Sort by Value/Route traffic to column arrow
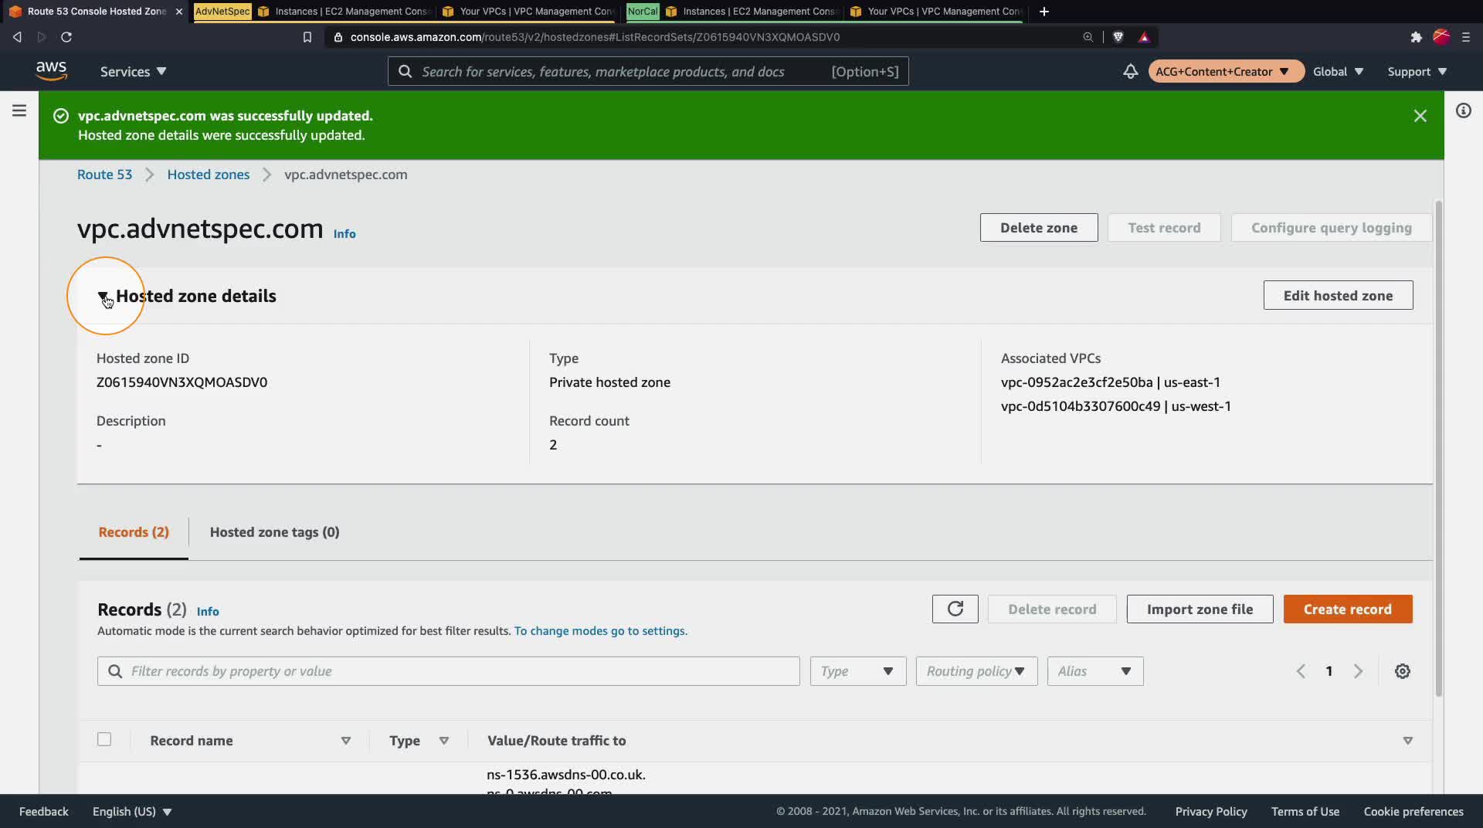 [x=1408, y=741]
